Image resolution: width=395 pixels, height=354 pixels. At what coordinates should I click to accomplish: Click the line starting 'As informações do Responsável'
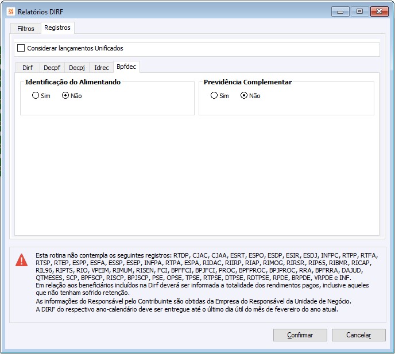[193, 301]
